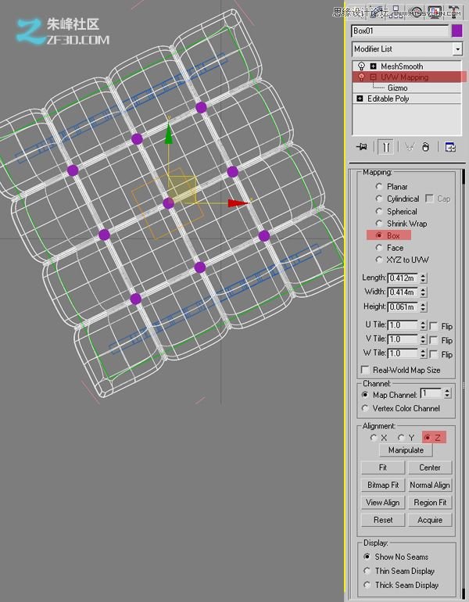The height and width of the screenshot is (602, 469).
Task: Open the Modifier List dropdown
Action: click(457, 48)
